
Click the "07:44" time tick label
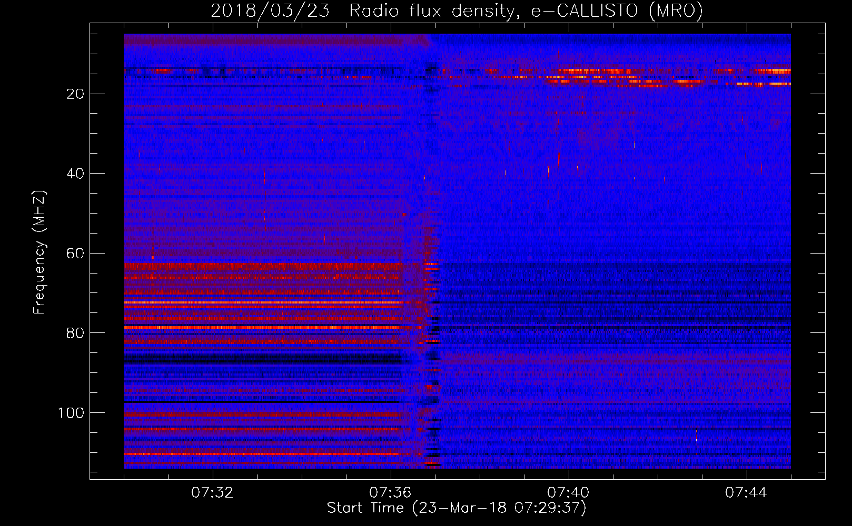click(746, 493)
